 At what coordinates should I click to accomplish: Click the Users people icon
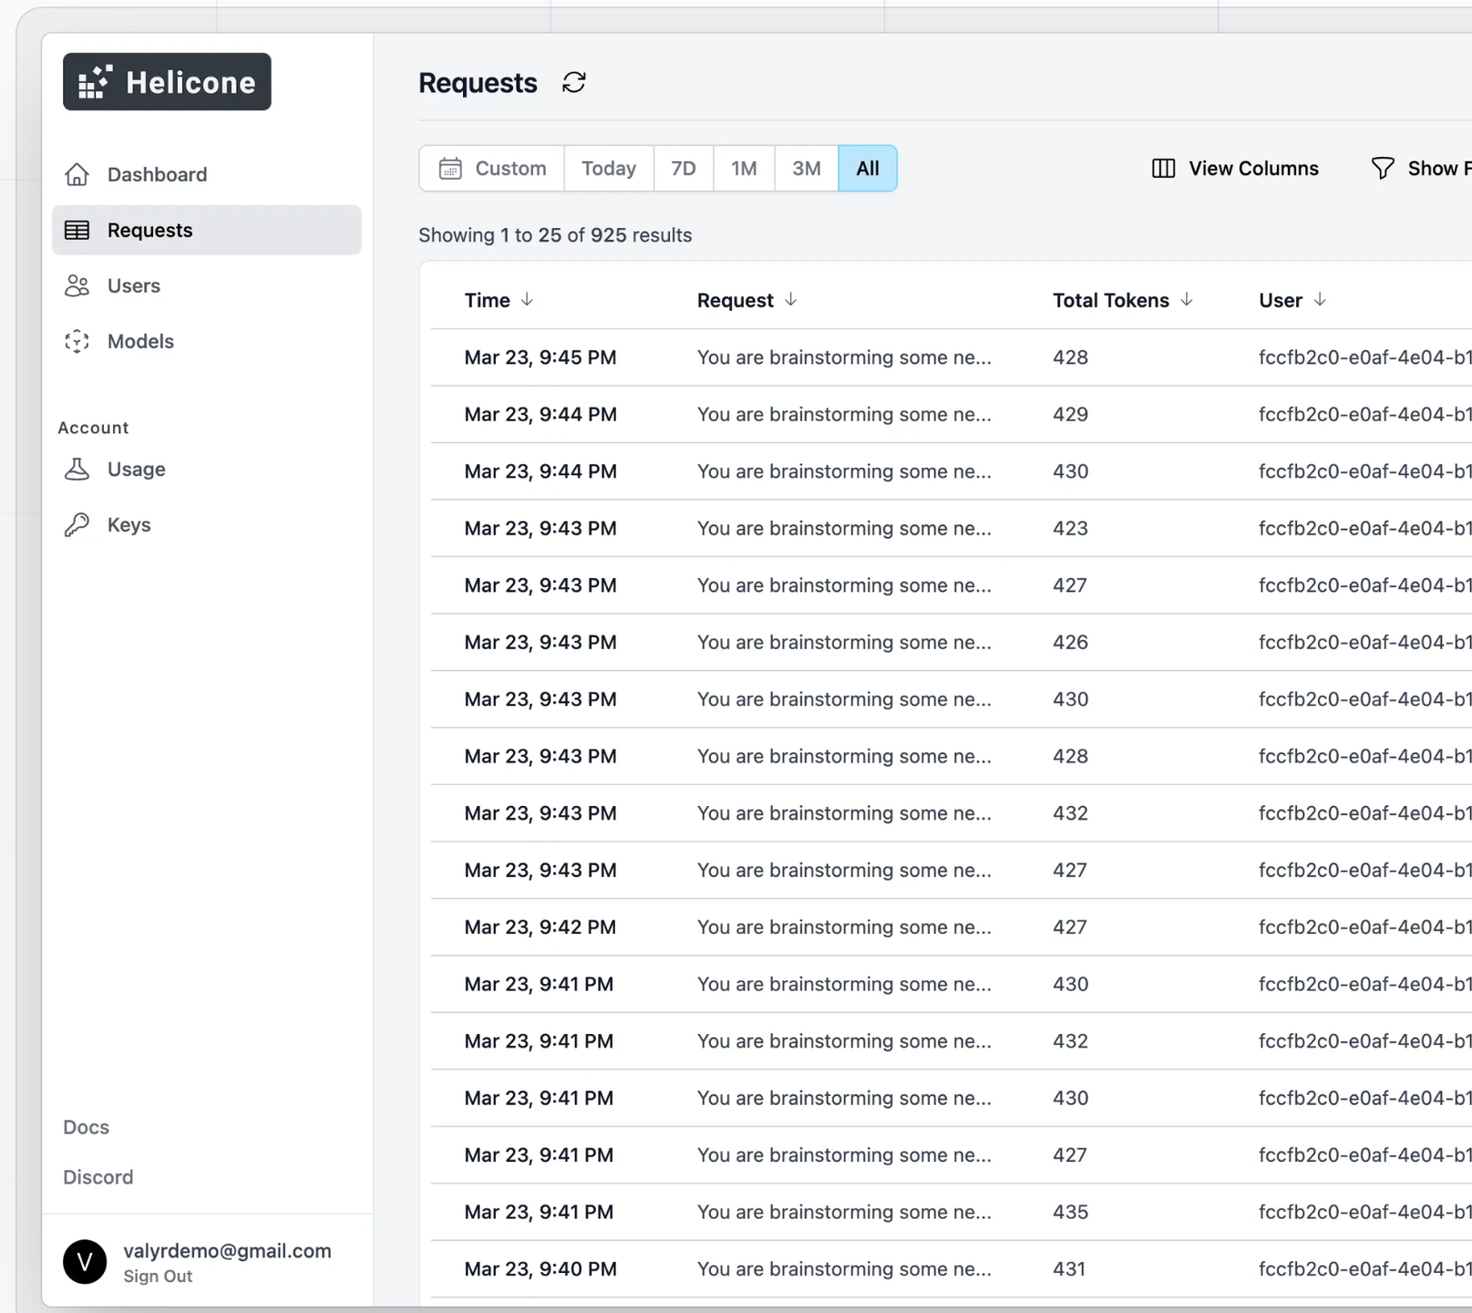(x=77, y=286)
